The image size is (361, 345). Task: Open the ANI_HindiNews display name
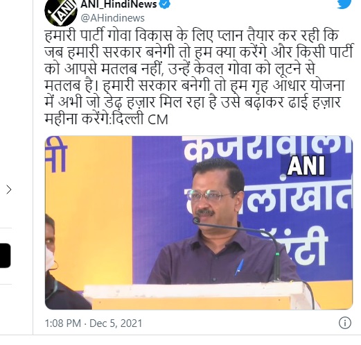[118, 4]
